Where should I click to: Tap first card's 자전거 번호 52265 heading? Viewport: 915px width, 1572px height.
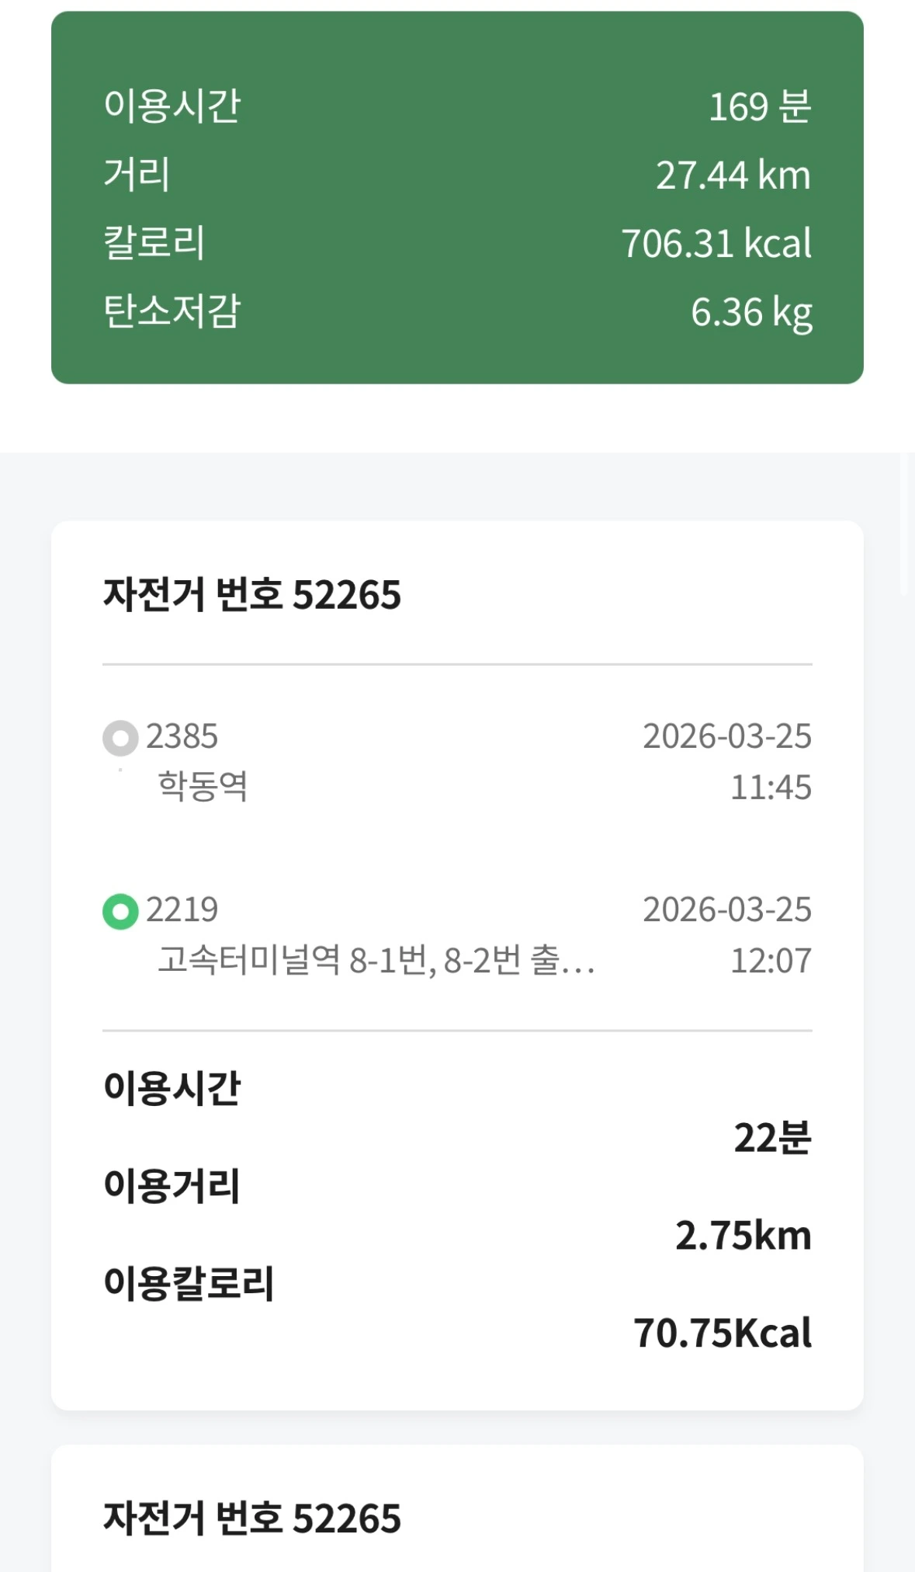[x=252, y=595]
